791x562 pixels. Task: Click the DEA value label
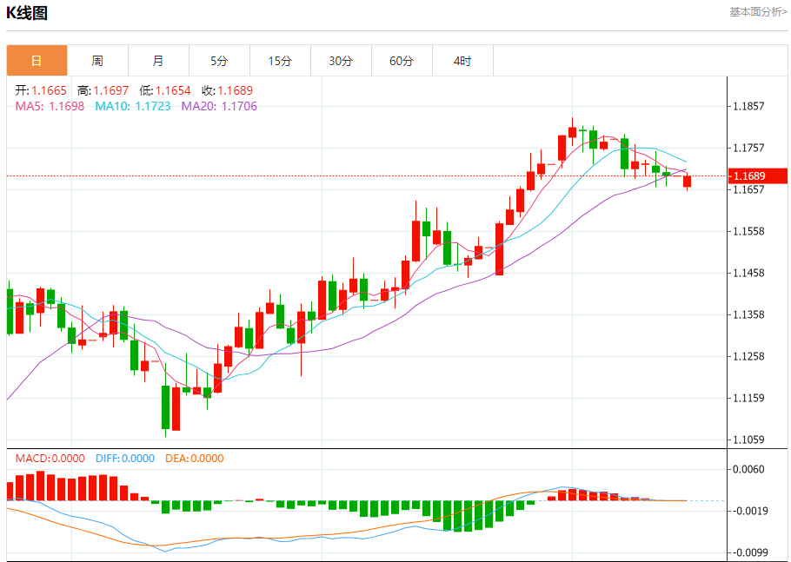tap(194, 458)
